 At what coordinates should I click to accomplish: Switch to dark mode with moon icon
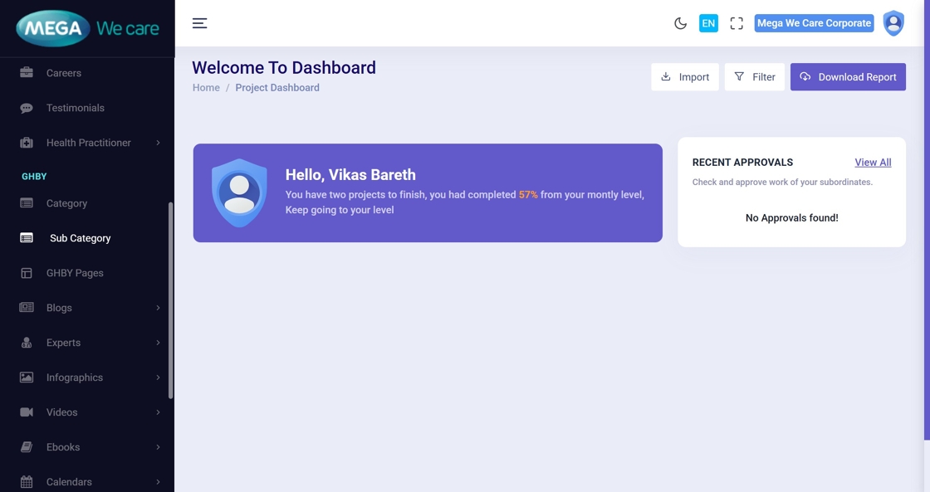coord(680,23)
